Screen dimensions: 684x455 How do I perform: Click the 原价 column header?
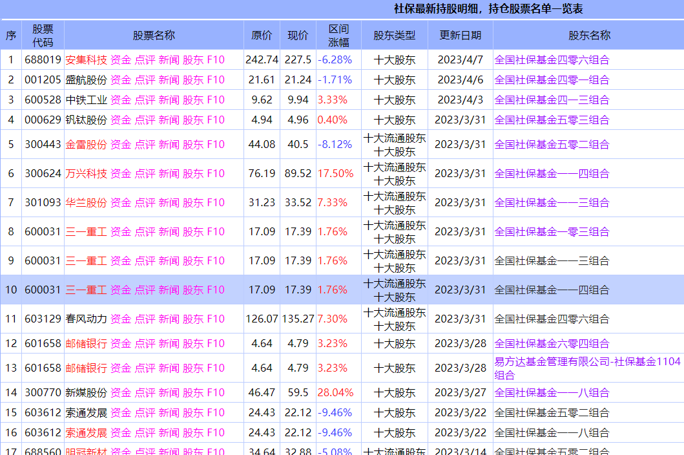[262, 36]
